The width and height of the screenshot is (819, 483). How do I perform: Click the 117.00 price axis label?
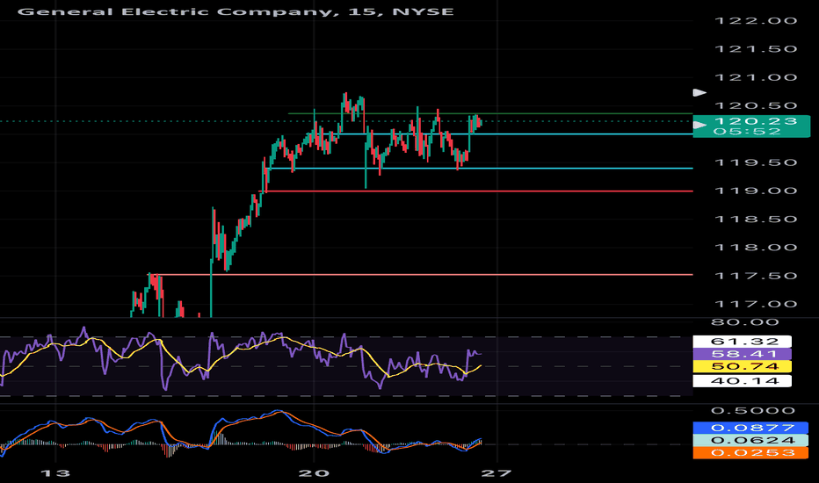coord(755,304)
